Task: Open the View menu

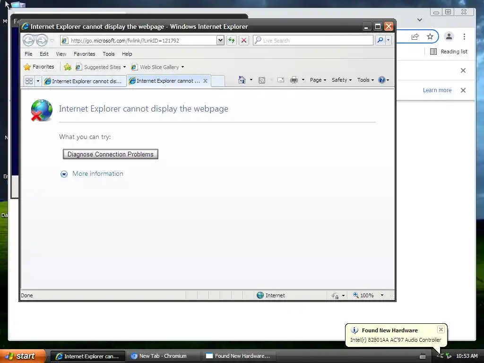Action: point(61,54)
